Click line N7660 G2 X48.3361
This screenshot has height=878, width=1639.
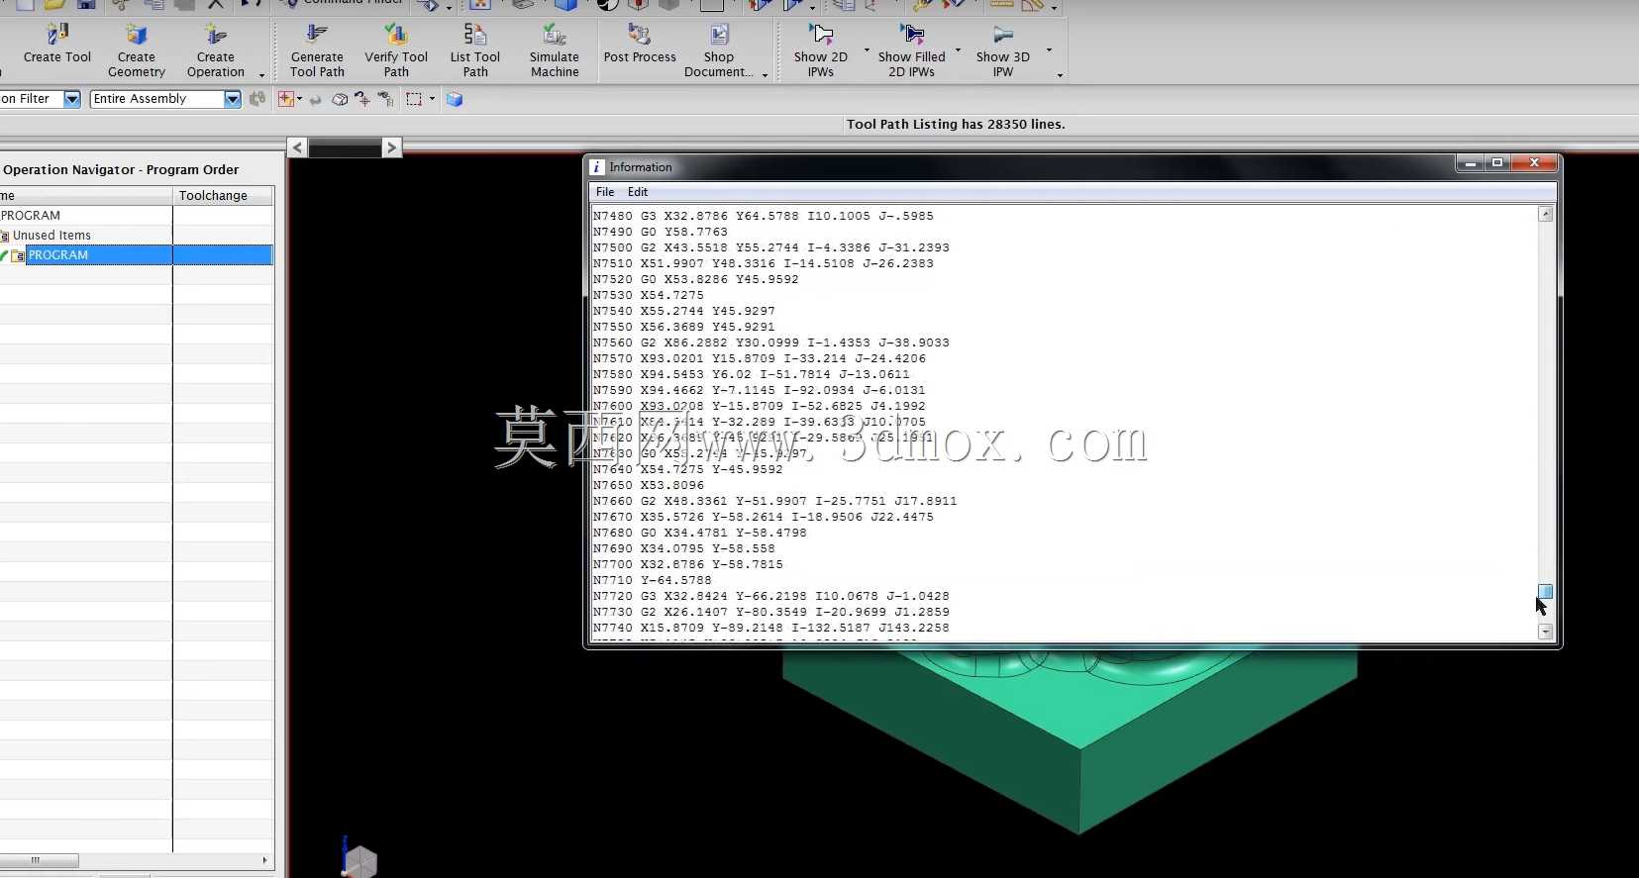[x=774, y=501]
